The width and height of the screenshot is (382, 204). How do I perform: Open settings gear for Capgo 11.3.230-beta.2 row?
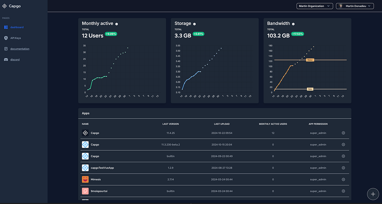pos(343,144)
